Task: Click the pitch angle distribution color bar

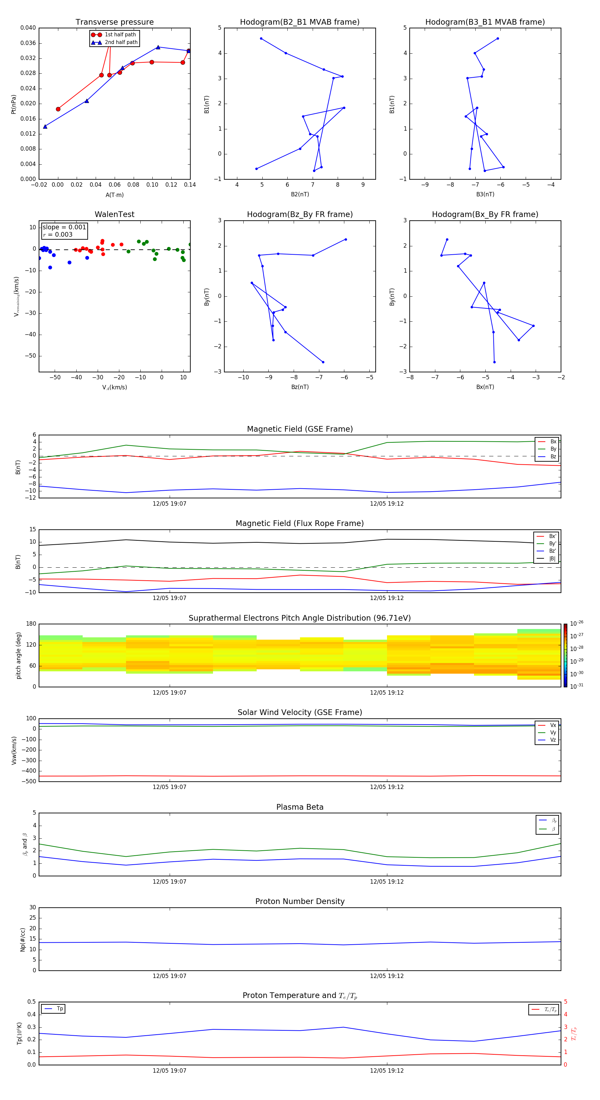Action: [x=565, y=655]
